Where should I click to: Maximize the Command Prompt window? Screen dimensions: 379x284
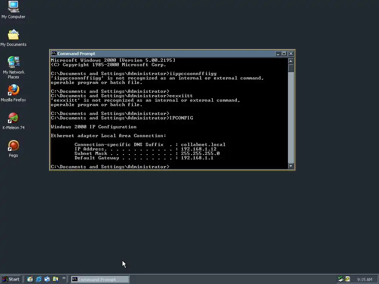click(284, 54)
